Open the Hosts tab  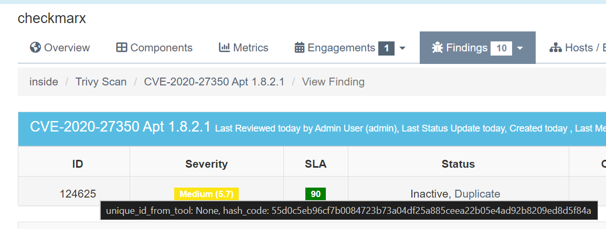(578, 48)
